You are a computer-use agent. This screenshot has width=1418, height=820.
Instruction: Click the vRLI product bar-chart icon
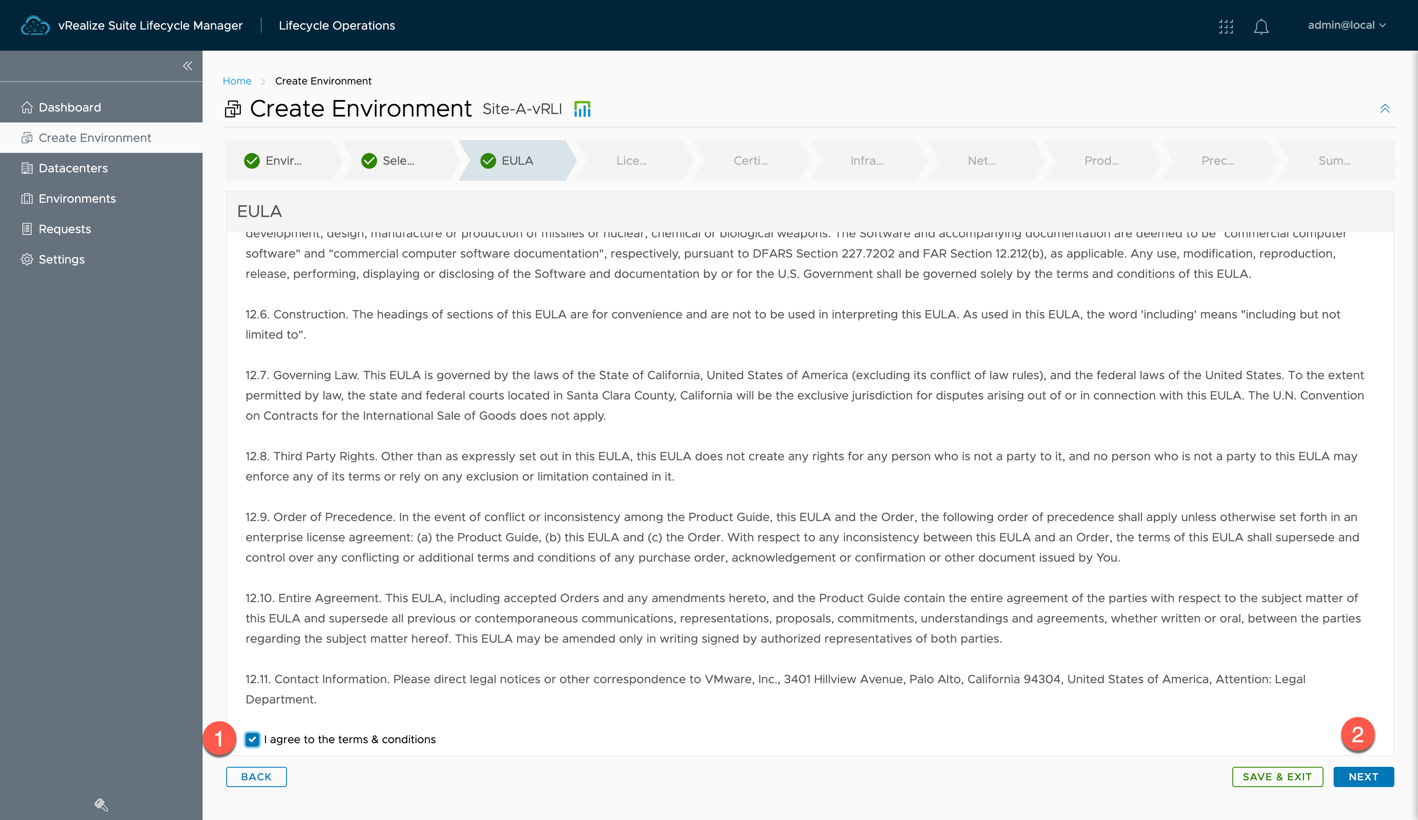(x=582, y=109)
